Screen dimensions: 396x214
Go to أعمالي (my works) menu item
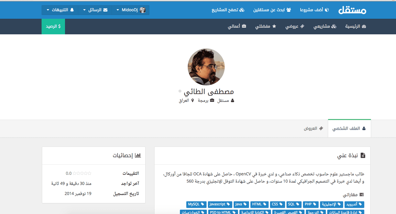(x=237, y=26)
